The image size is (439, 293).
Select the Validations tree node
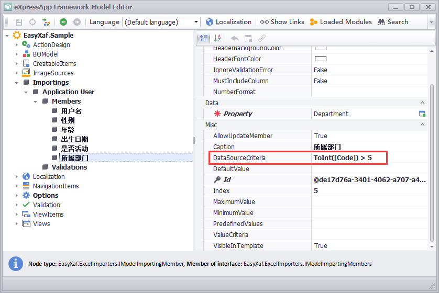pyautogui.click(x=69, y=167)
